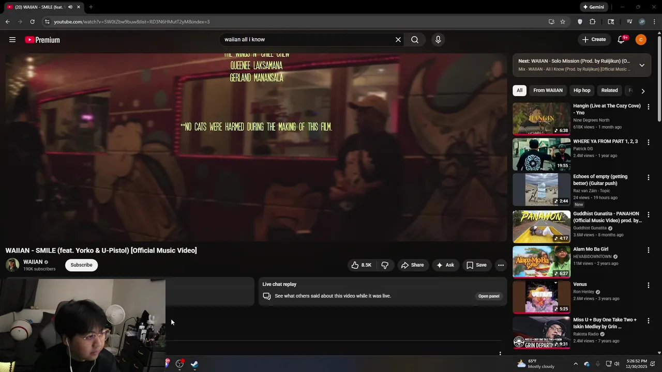Open the Guddhist Gunatita PANAHON video title

tap(607, 217)
